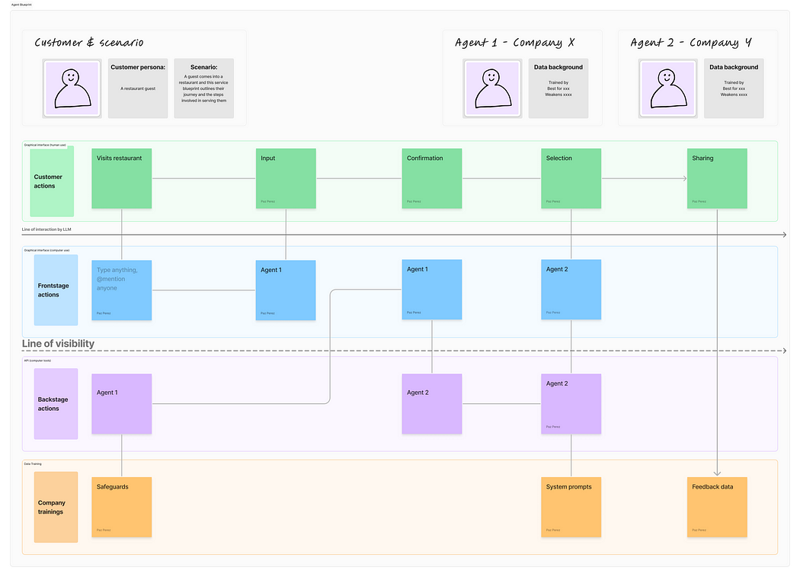The width and height of the screenshot is (800, 577).
Task: Click the 'Graphical interface (human use)' section label
Action: pyautogui.click(x=45, y=145)
